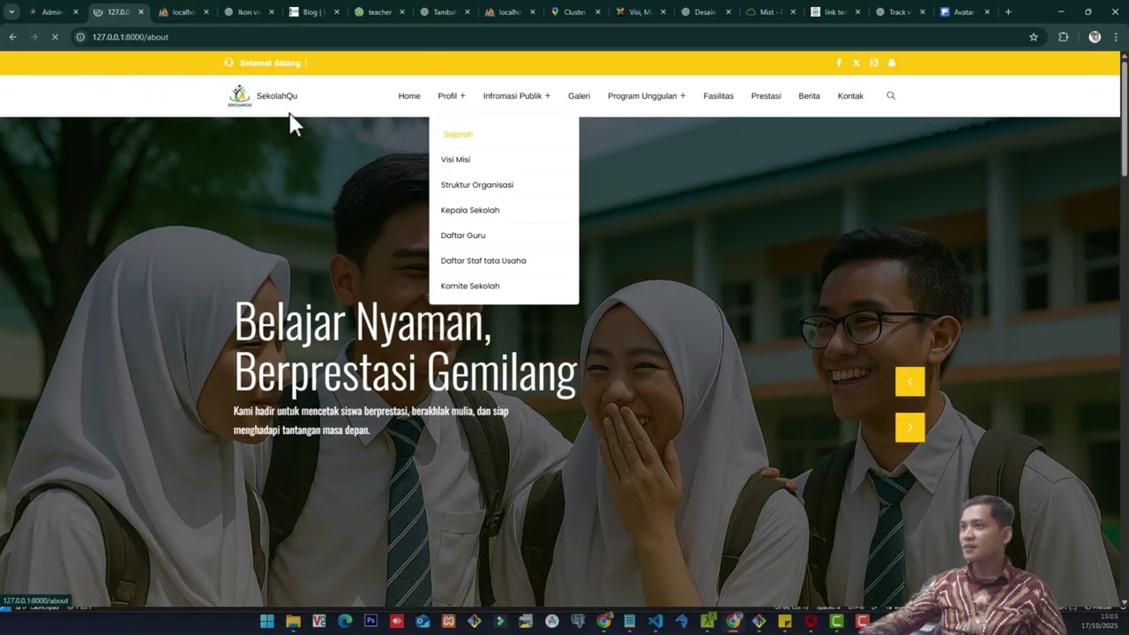The width and height of the screenshot is (1129, 635).
Task: Click the next slide arrow button
Action: (910, 428)
